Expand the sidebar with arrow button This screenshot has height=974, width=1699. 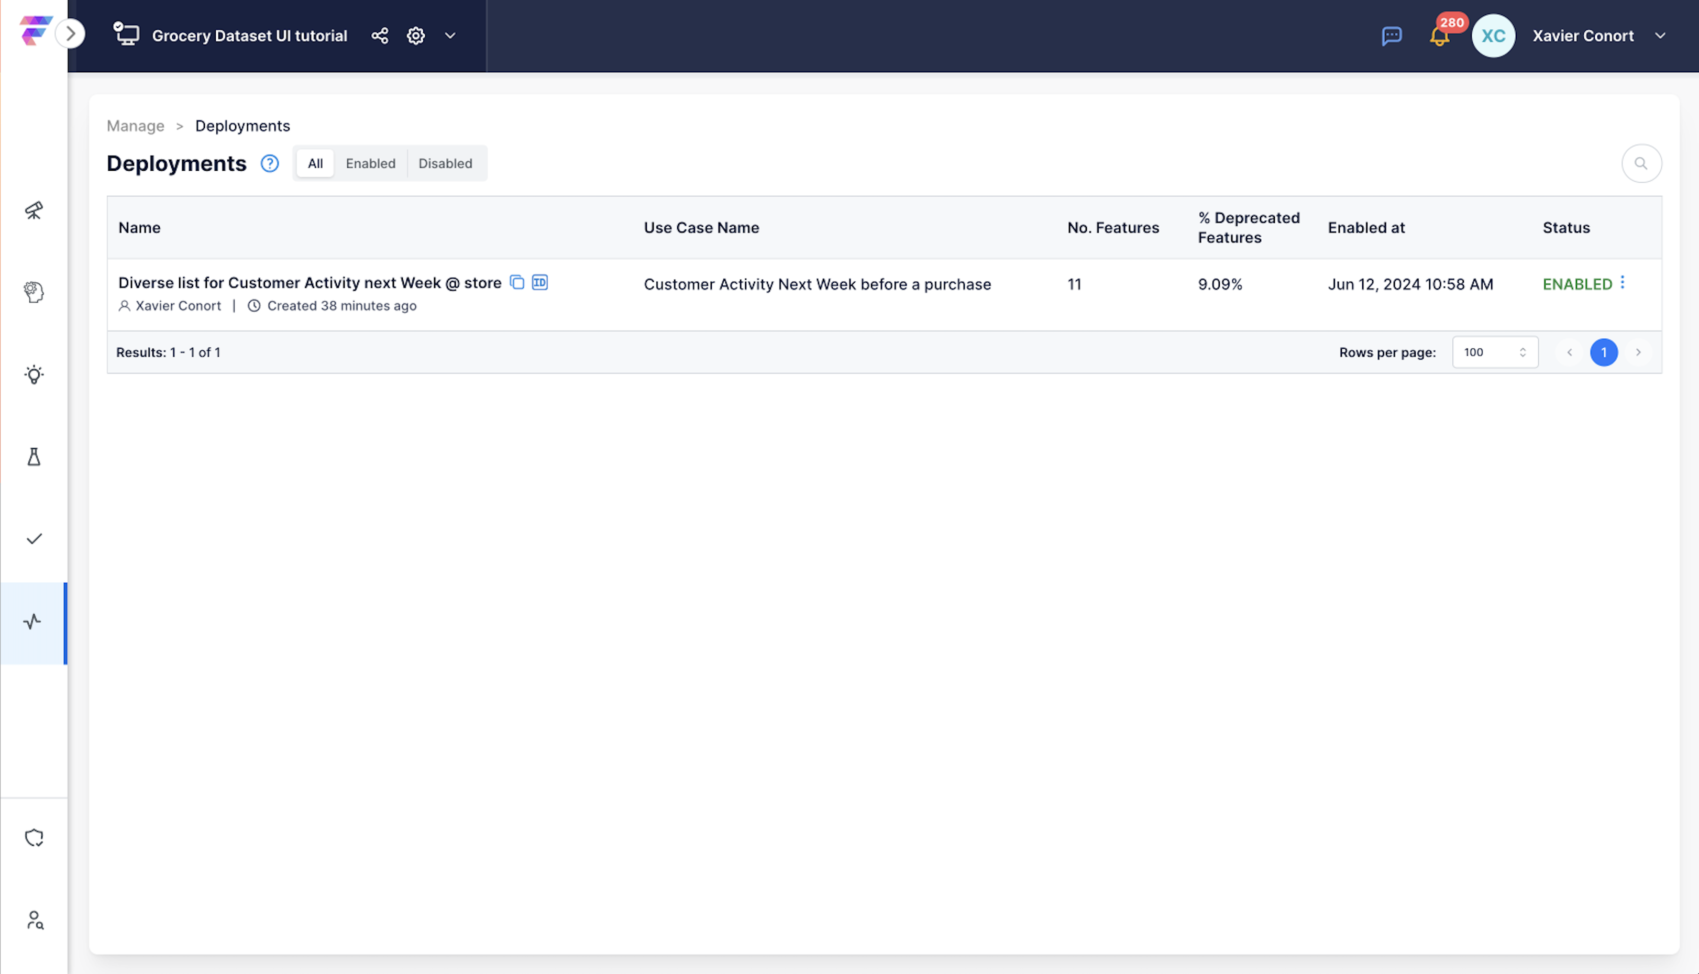(71, 34)
